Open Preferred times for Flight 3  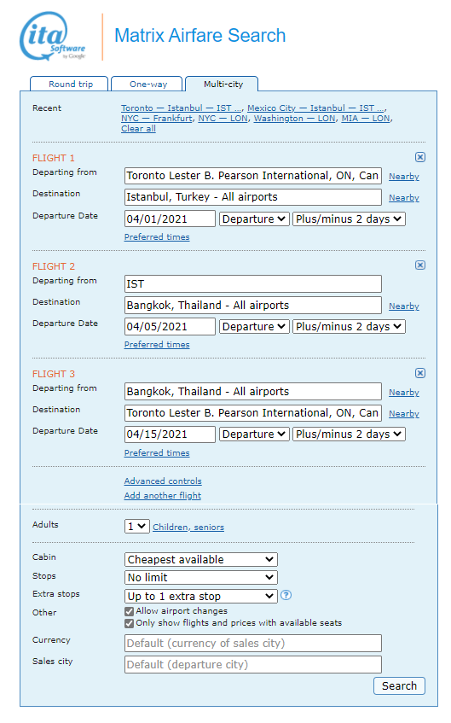point(157,452)
